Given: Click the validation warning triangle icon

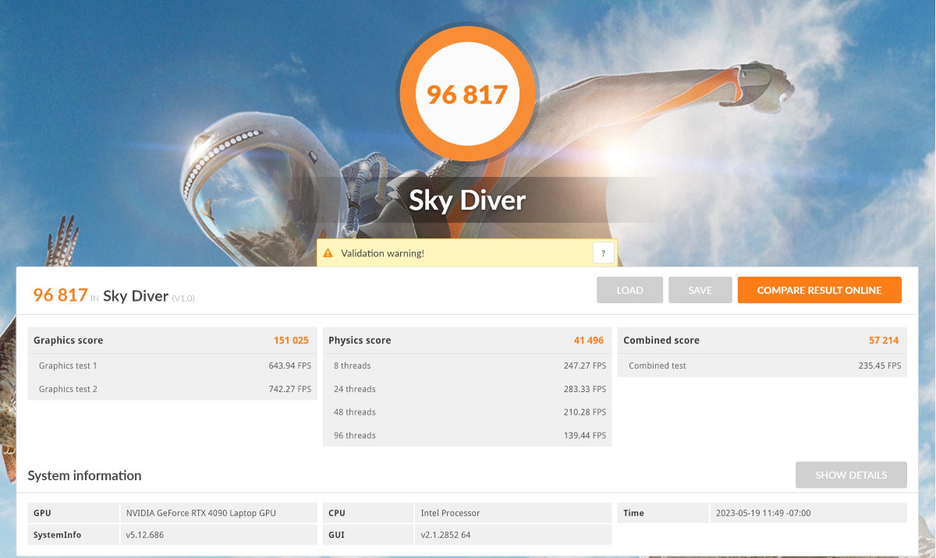Looking at the screenshot, I should tap(328, 253).
